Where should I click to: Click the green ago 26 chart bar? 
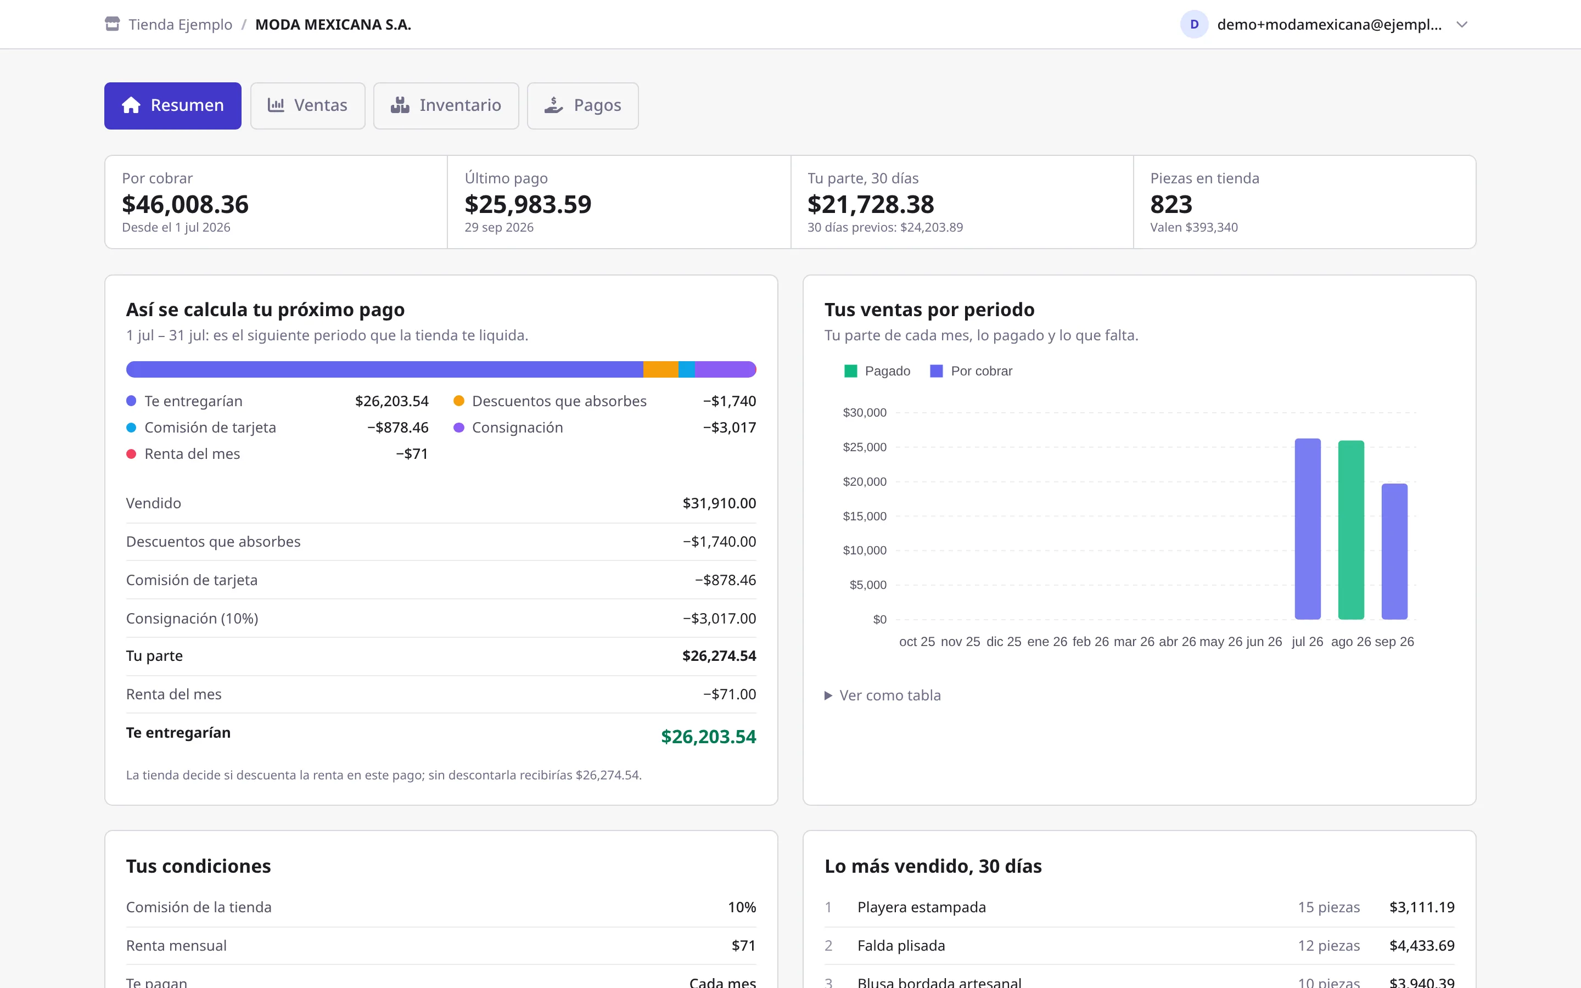pyautogui.click(x=1351, y=530)
